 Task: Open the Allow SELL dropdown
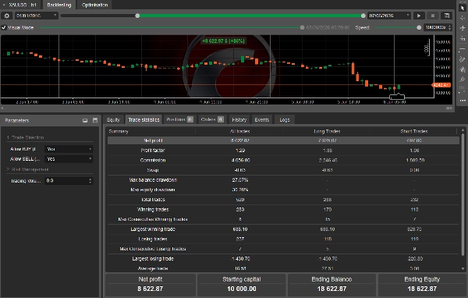tap(69, 159)
